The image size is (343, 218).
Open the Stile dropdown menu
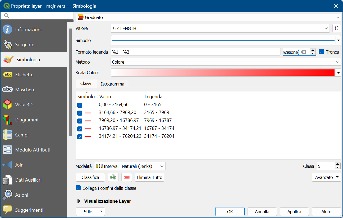coord(90,212)
